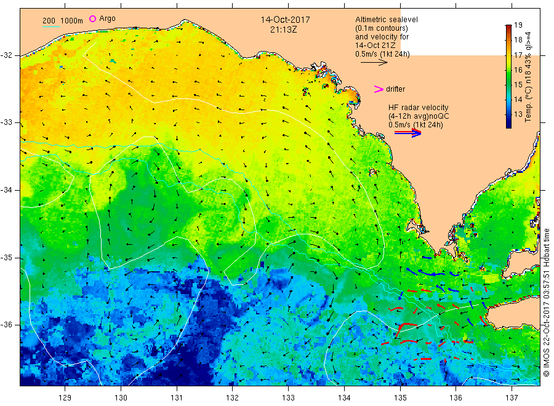Click the longitude axis label 136
Viewport: 554px width, 406px height.
456,398
